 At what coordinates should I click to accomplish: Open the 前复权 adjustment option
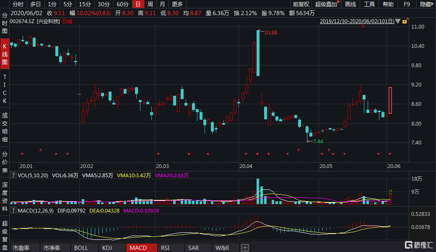[301, 4]
